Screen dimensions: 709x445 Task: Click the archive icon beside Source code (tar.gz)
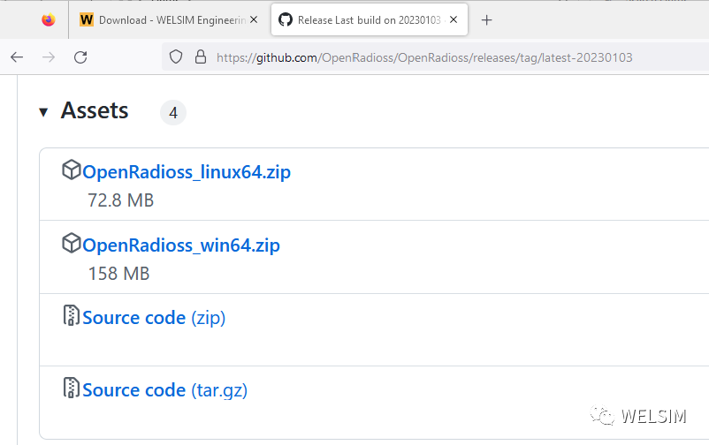71,388
